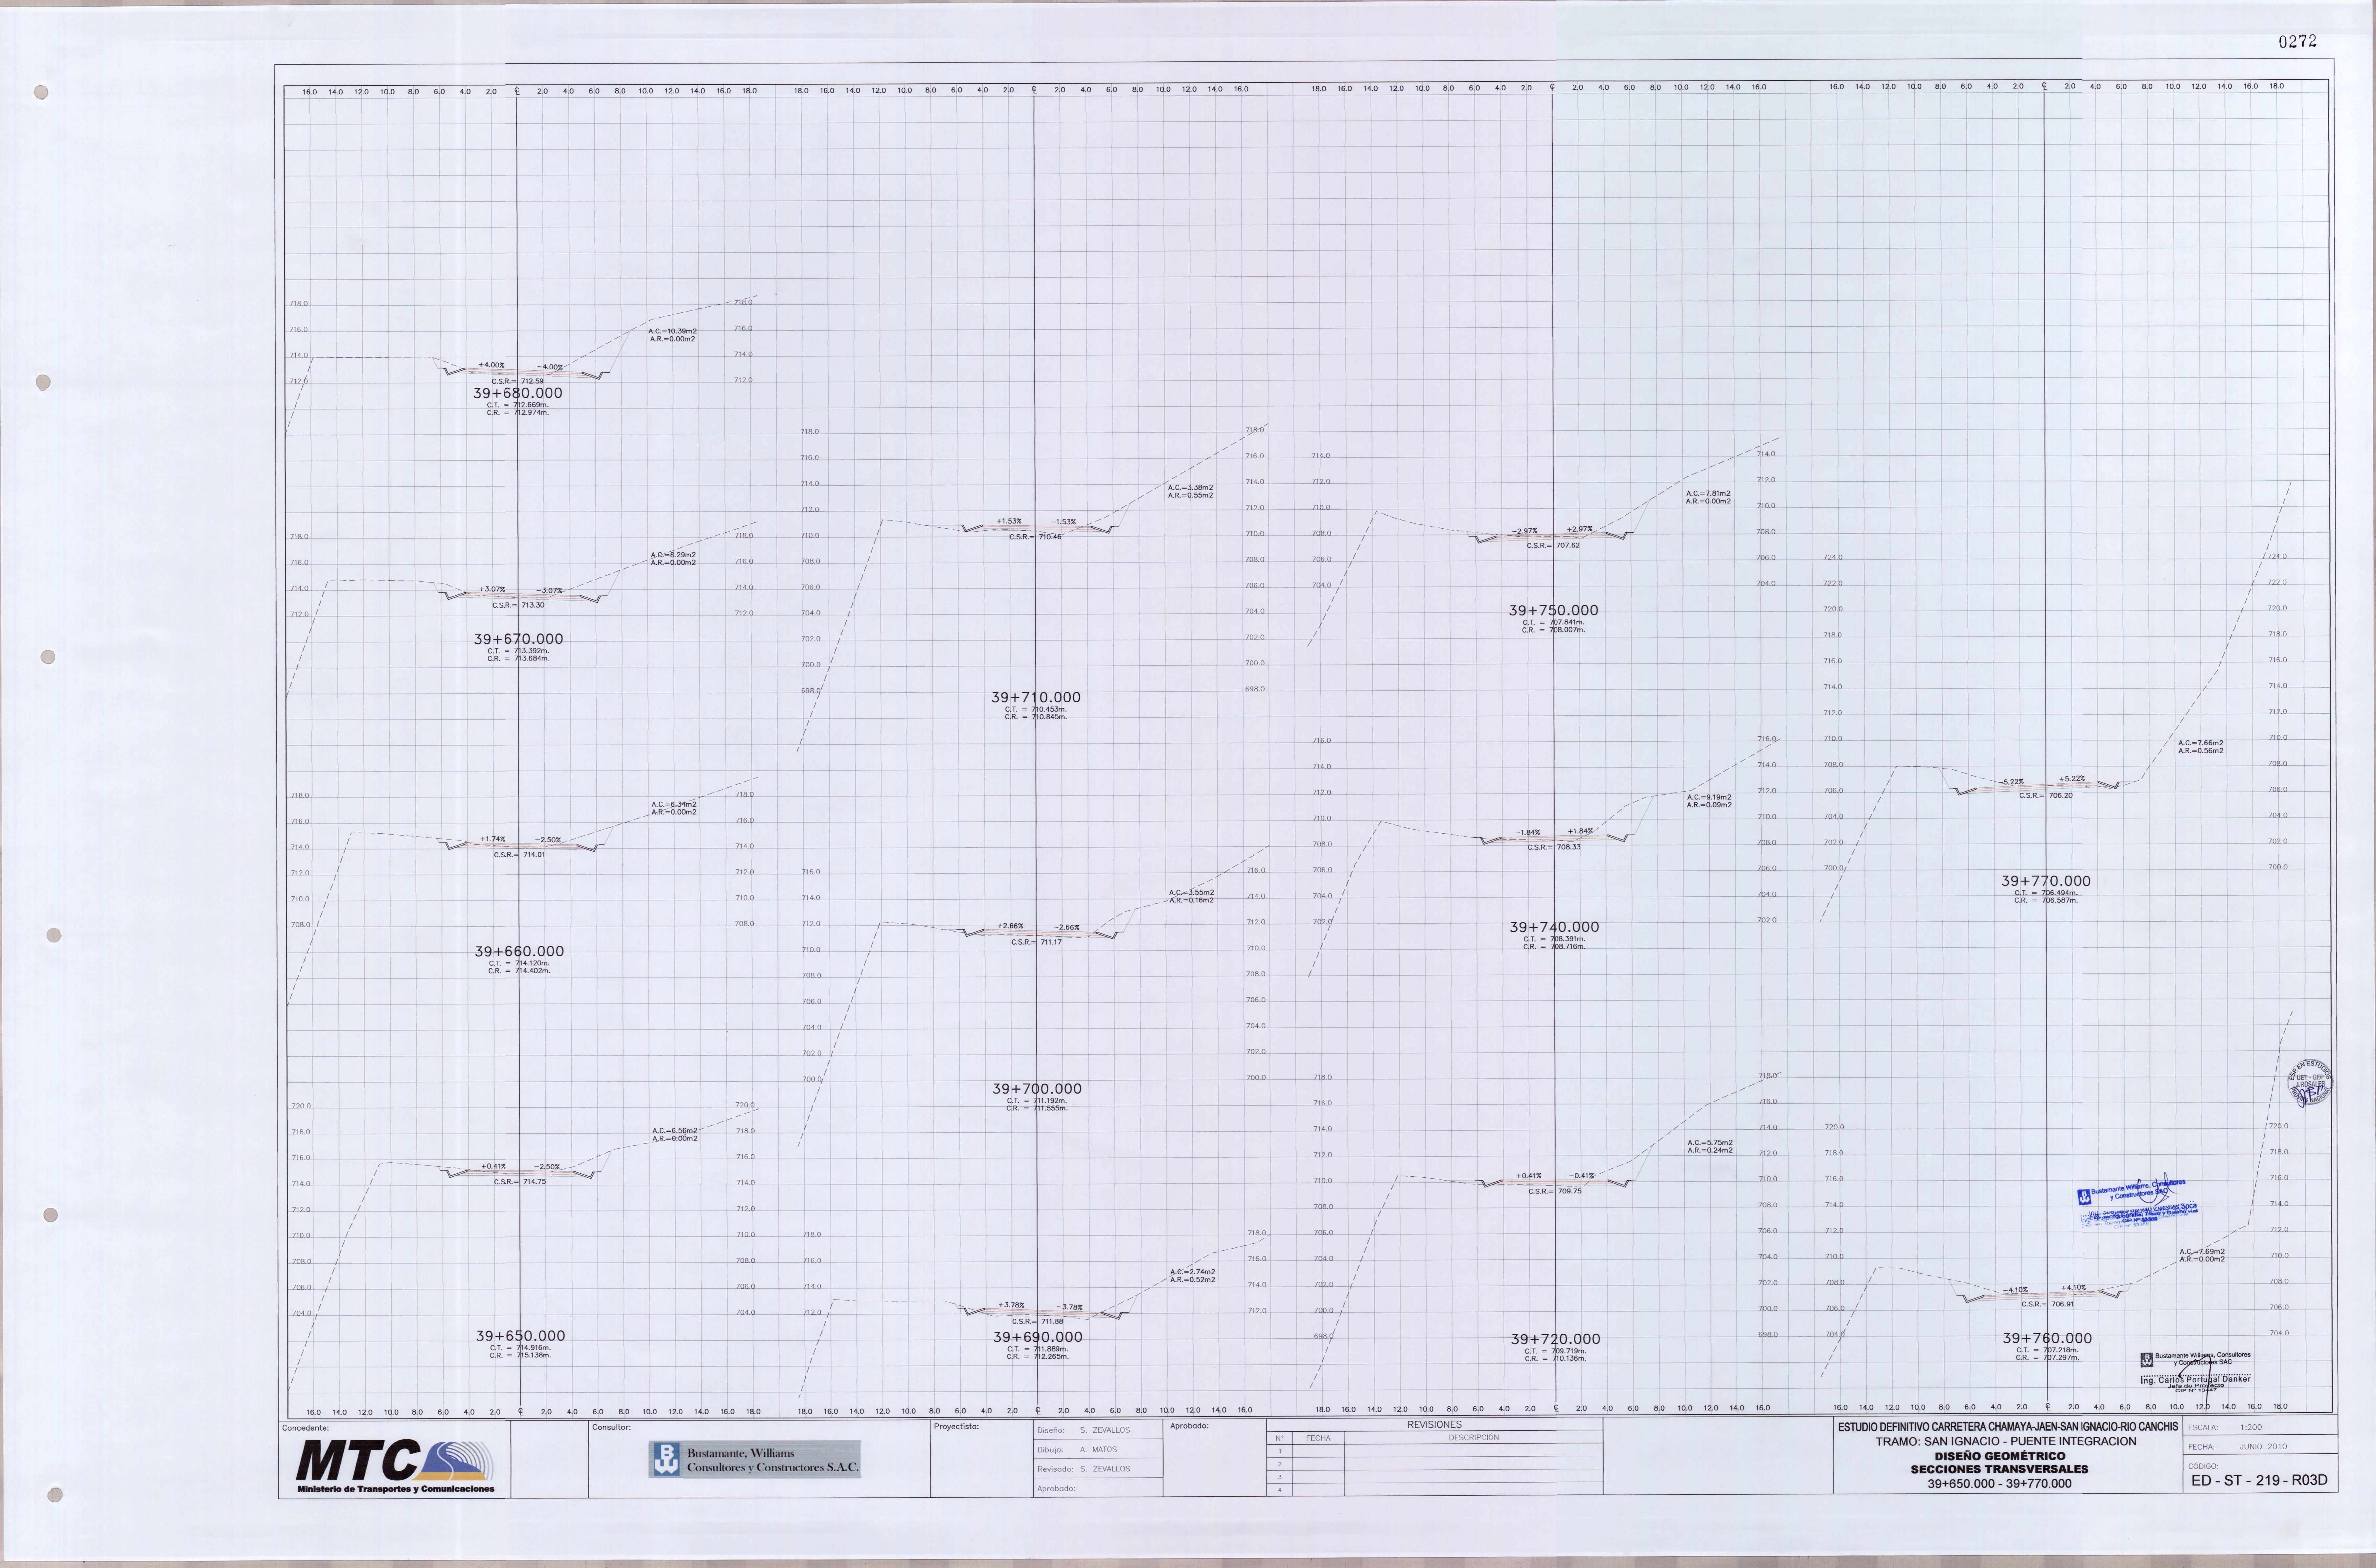Select station label 39+720.000
Screen dimensions: 2376x1568
click(x=1555, y=1339)
